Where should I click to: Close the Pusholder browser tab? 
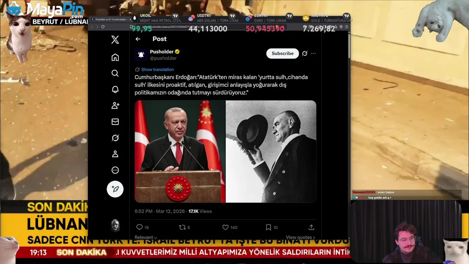[x=131, y=19]
